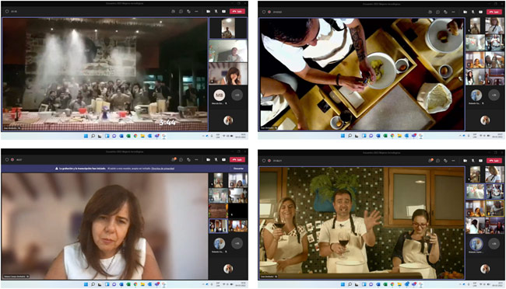
Task: Click Salir in the toasting-trio meeting window
Action: tap(494, 160)
